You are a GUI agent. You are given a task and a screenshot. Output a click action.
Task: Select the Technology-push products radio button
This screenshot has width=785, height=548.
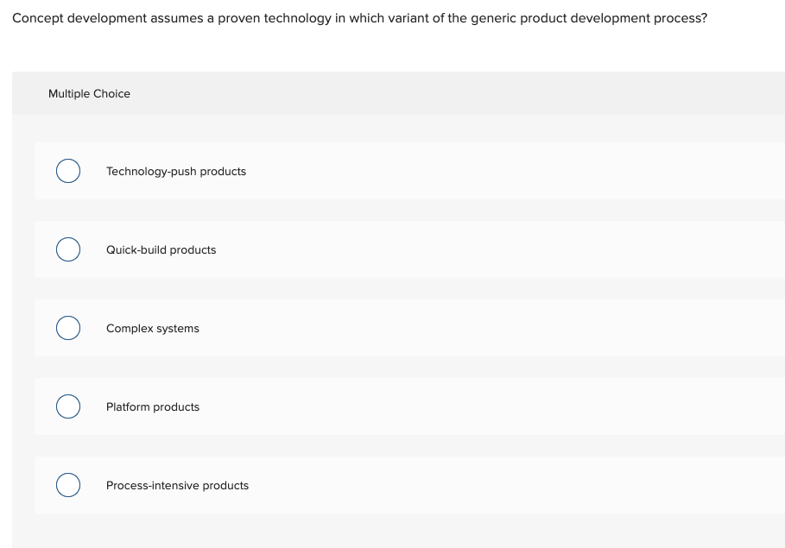[68, 171]
